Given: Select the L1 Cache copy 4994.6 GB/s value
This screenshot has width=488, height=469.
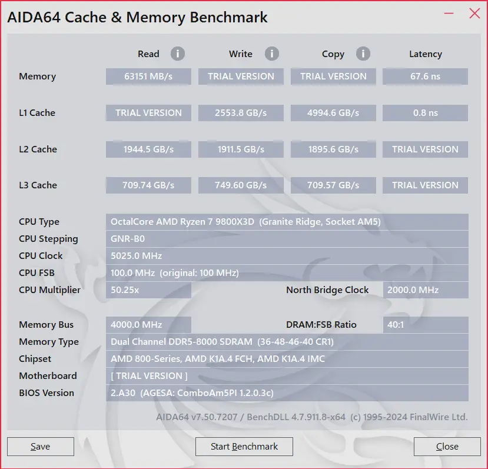Looking at the screenshot, I should click(x=333, y=112).
